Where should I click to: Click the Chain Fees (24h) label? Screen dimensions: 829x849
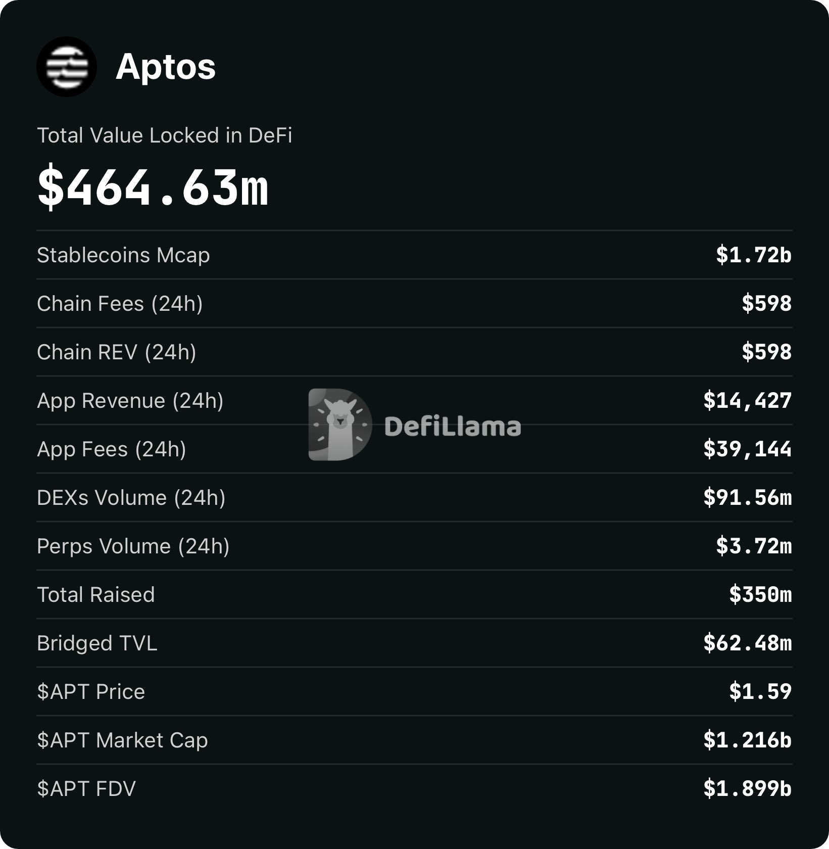pyautogui.click(x=120, y=304)
